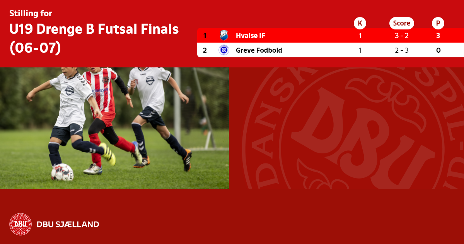Click Hvalsø IF's points value 3
This screenshot has height=244, width=464.
coord(438,36)
